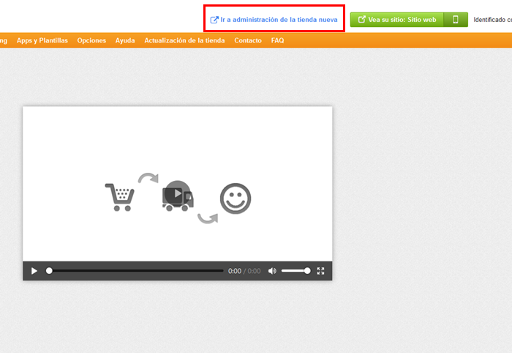The width and height of the screenshot is (512, 353).
Task: Go to the FAQ menu item
Action: click(277, 40)
